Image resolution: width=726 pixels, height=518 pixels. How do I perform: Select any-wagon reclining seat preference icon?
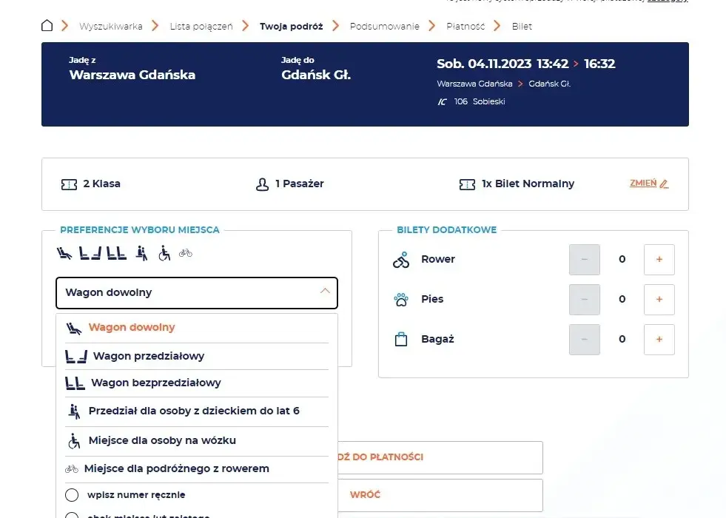coord(64,253)
